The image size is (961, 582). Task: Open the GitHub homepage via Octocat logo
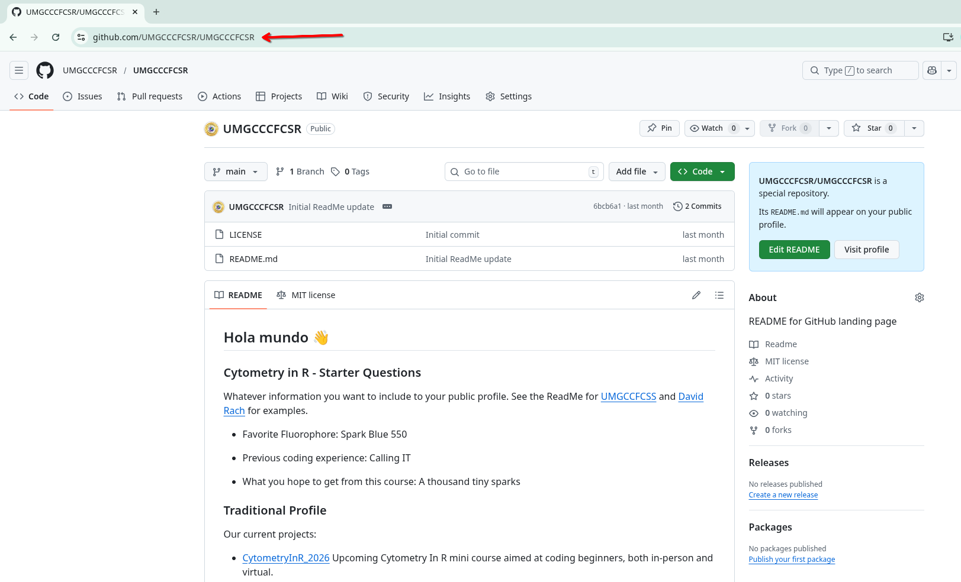tap(45, 70)
